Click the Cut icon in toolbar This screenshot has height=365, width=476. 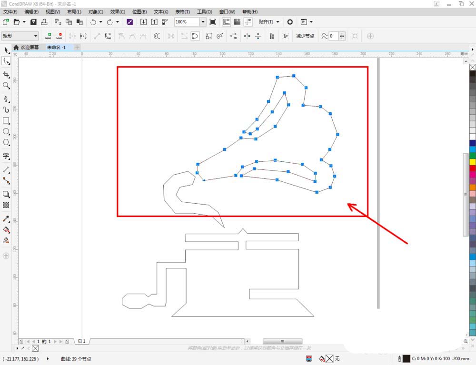click(x=58, y=22)
